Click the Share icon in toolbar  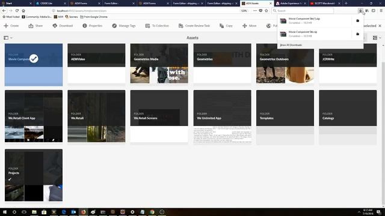(31, 26)
